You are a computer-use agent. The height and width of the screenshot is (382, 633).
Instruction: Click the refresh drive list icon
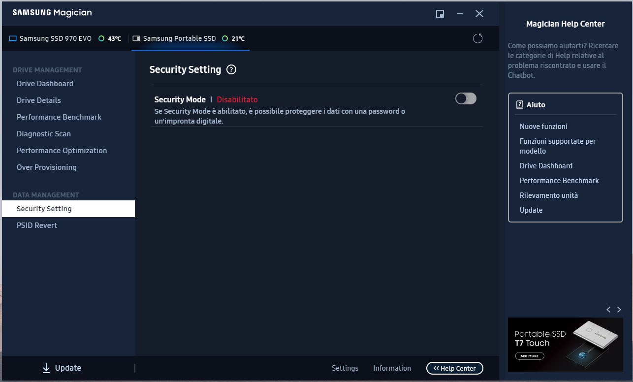tap(477, 38)
